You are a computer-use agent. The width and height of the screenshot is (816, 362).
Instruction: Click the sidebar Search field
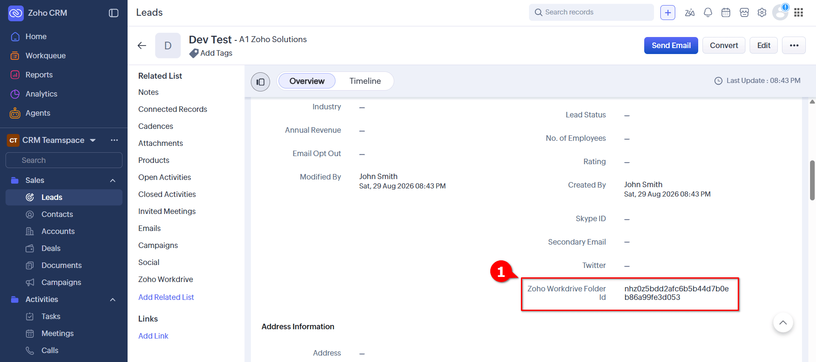click(64, 160)
